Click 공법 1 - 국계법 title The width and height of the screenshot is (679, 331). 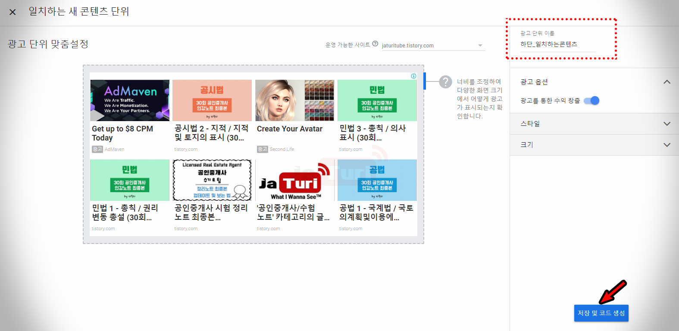[x=376, y=212]
